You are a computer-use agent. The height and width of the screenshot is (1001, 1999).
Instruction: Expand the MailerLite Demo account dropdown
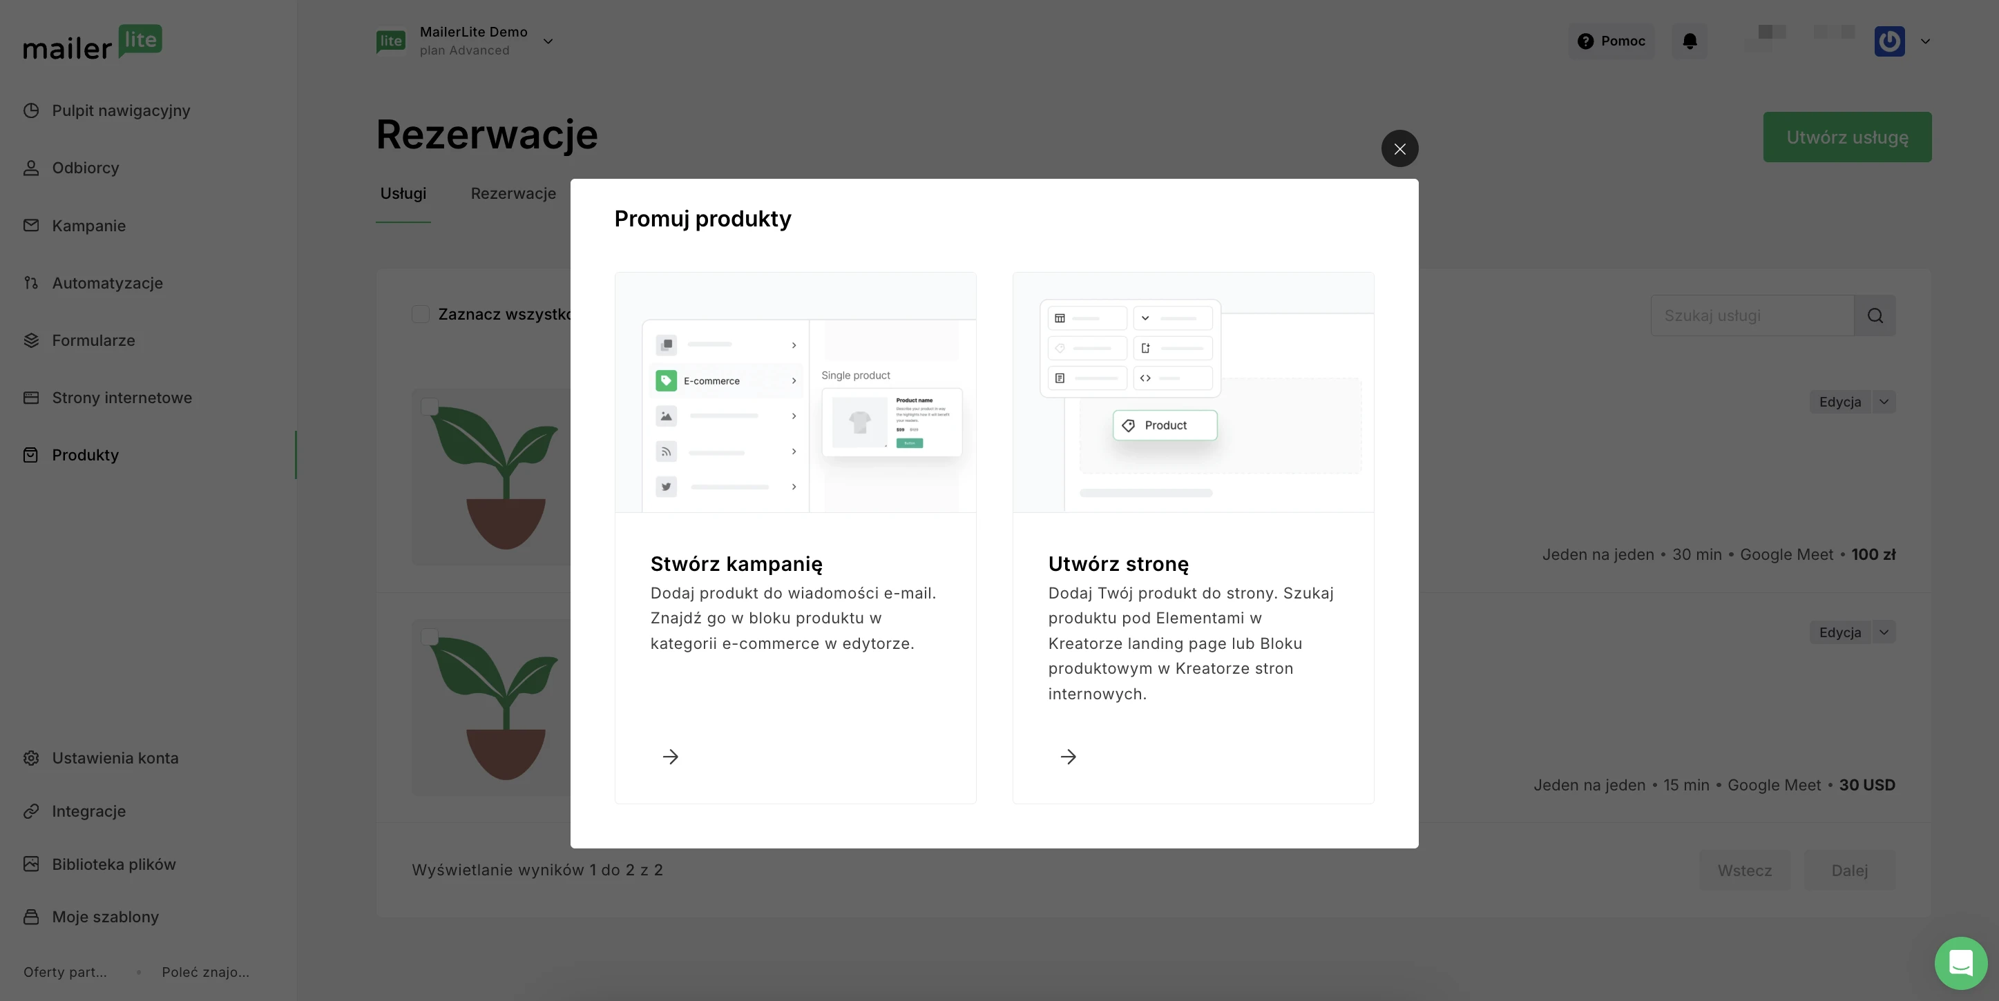pos(548,41)
